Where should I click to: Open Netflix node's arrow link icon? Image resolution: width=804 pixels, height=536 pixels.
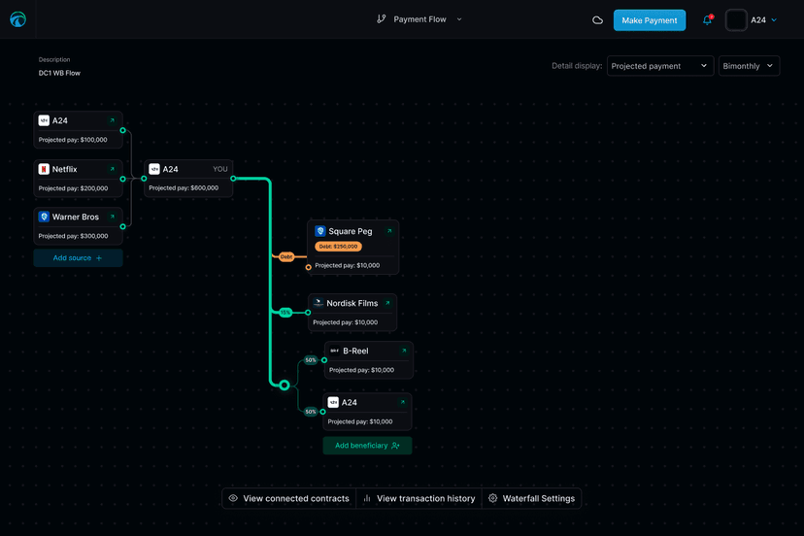(113, 169)
